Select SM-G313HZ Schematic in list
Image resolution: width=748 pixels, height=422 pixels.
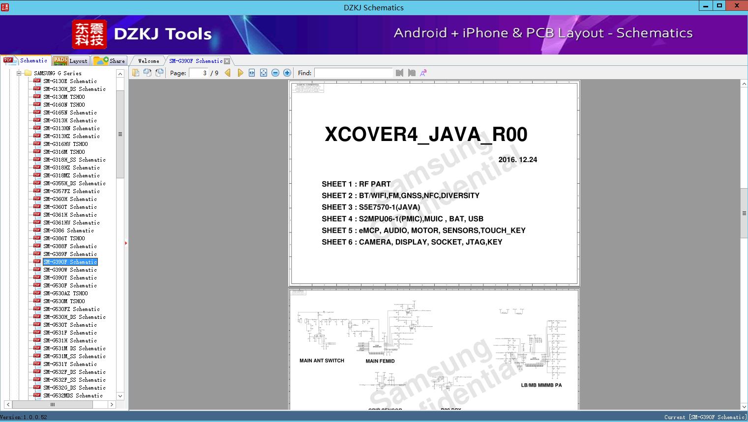(71, 136)
